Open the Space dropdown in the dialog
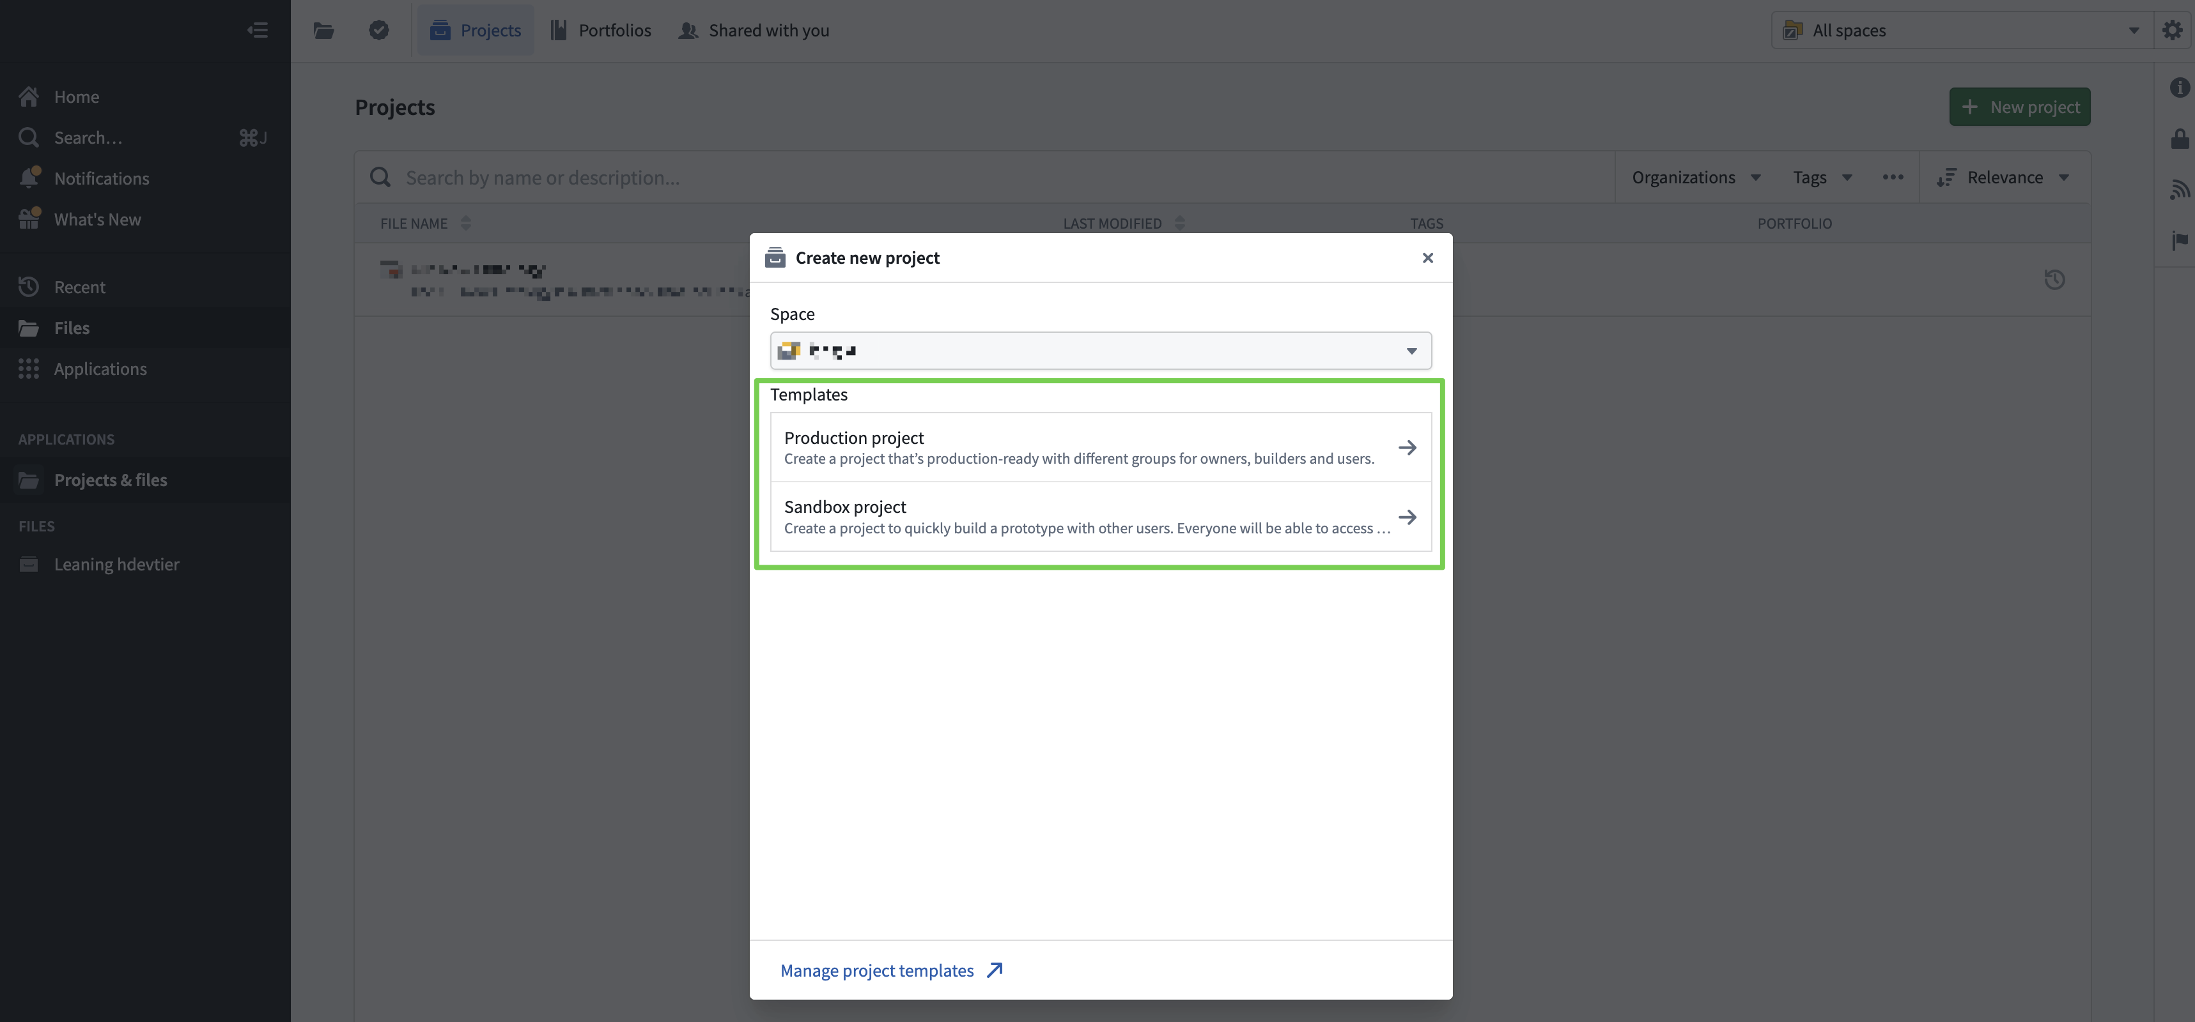The width and height of the screenshot is (2195, 1022). tap(1100, 351)
